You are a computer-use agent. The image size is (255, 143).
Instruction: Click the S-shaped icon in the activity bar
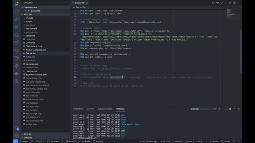(17, 81)
